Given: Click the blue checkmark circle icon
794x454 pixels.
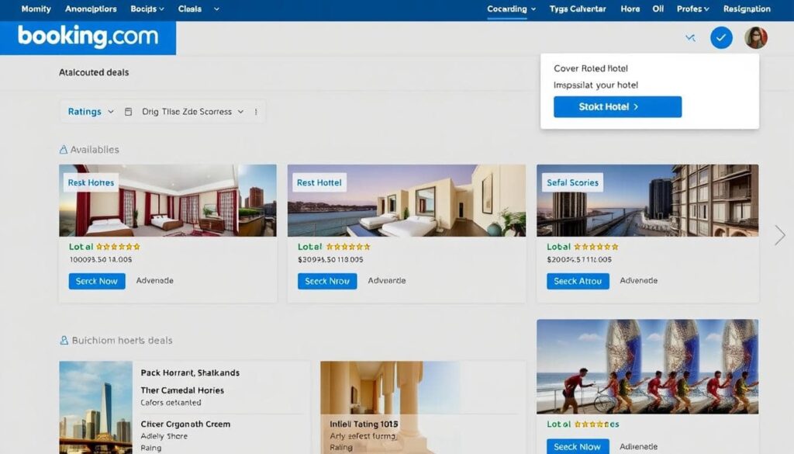Looking at the screenshot, I should tap(721, 37).
